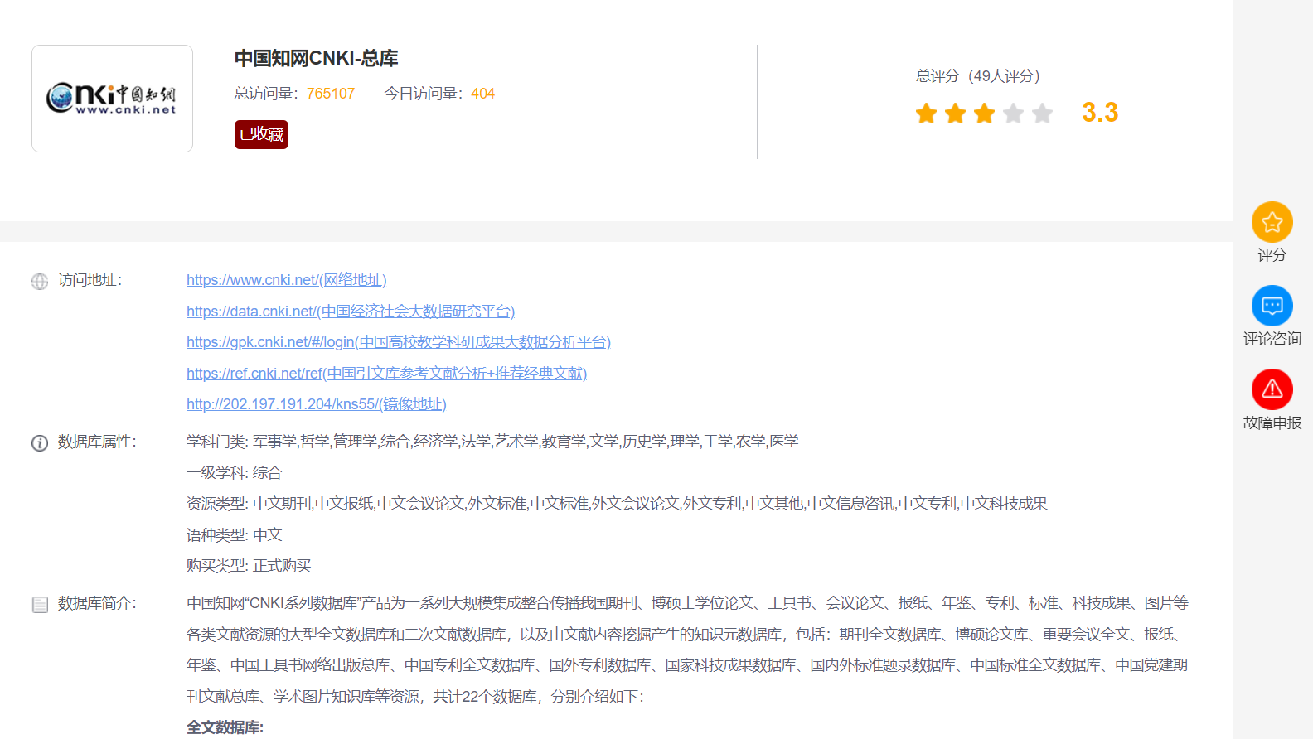Open the https://www.cnki.net/ 网络地址 link
1313x739 pixels.
click(287, 280)
